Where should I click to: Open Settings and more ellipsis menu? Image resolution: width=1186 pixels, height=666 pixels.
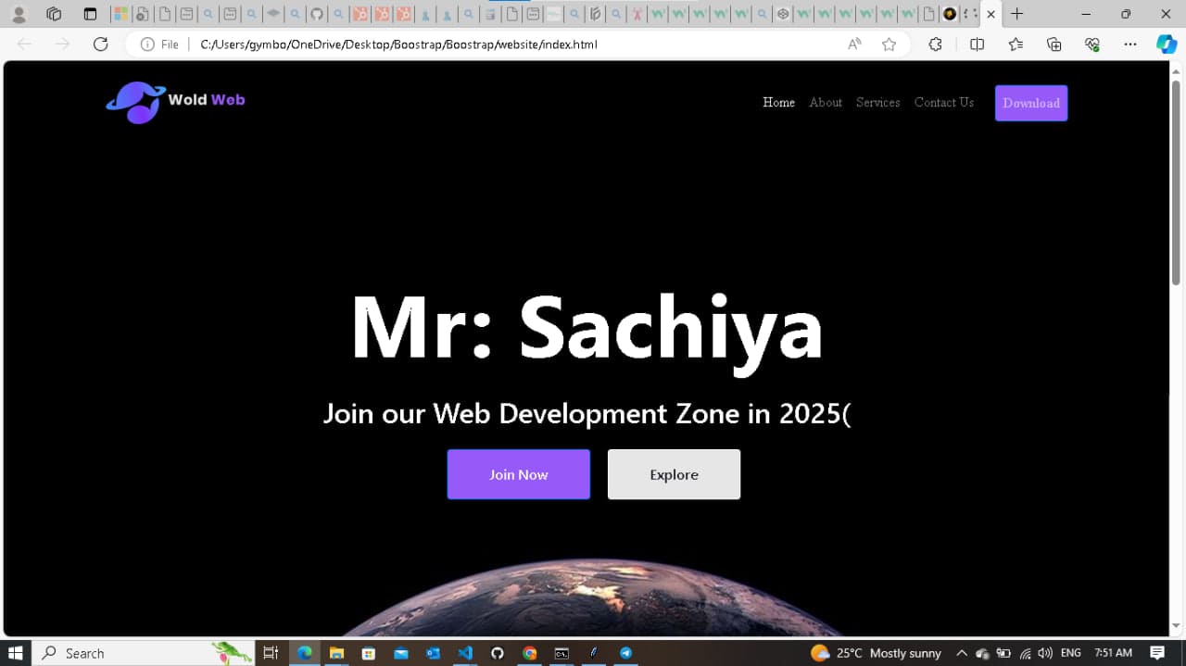pyautogui.click(x=1129, y=44)
